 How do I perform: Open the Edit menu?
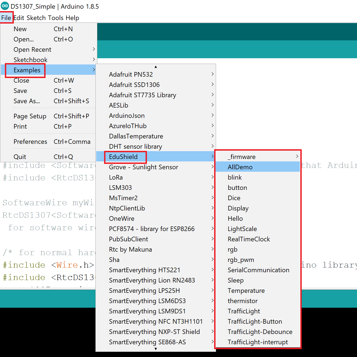click(19, 18)
